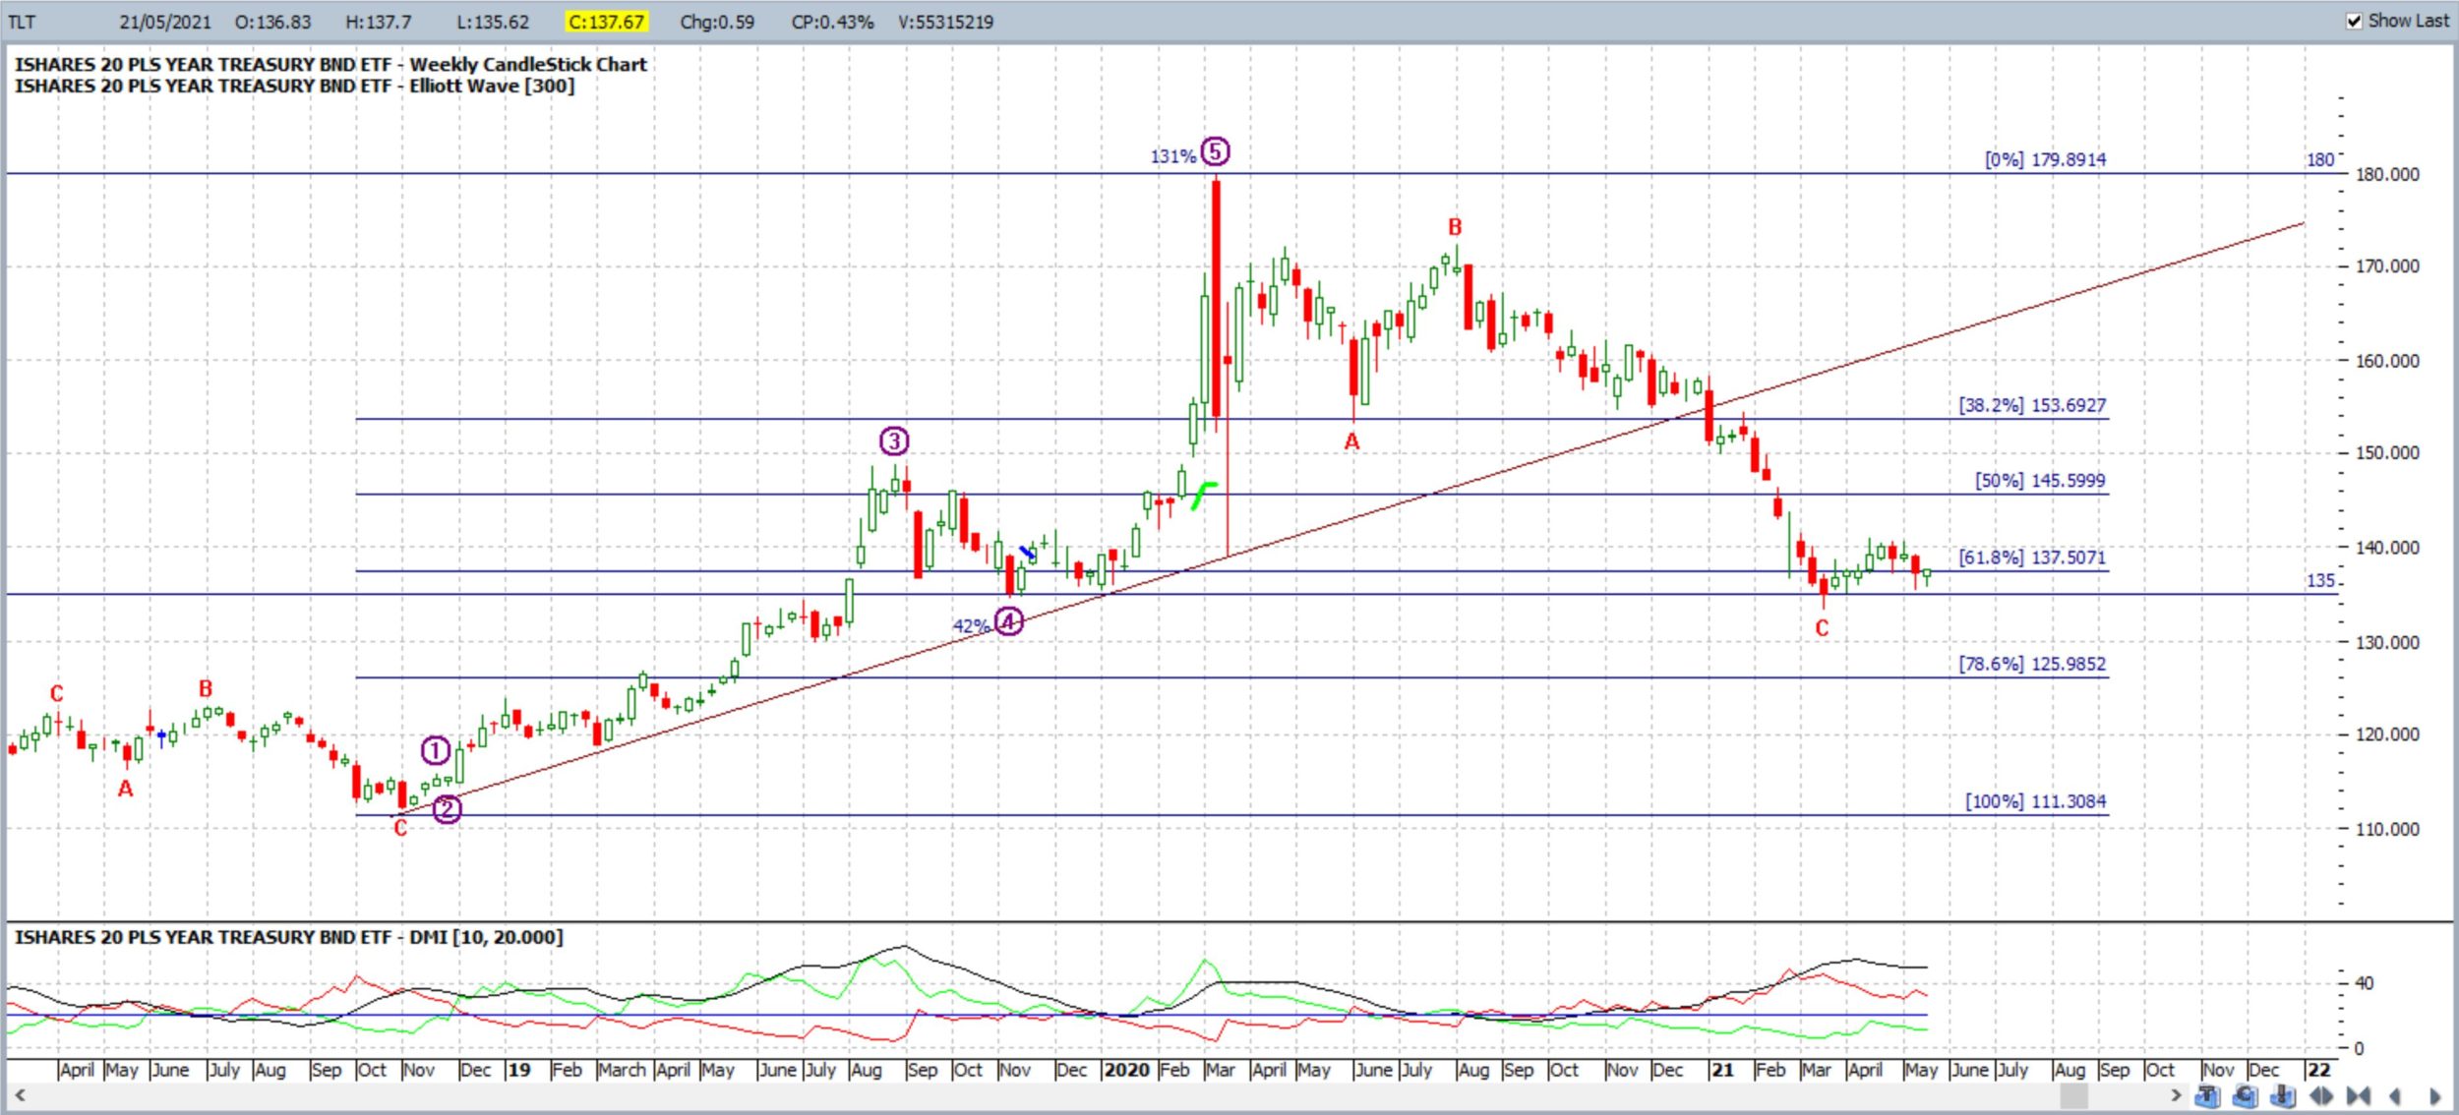Image resolution: width=2459 pixels, height=1115 pixels.
Task: Click the [0%] 179.8914 Fibonacci label
Action: click(2046, 159)
